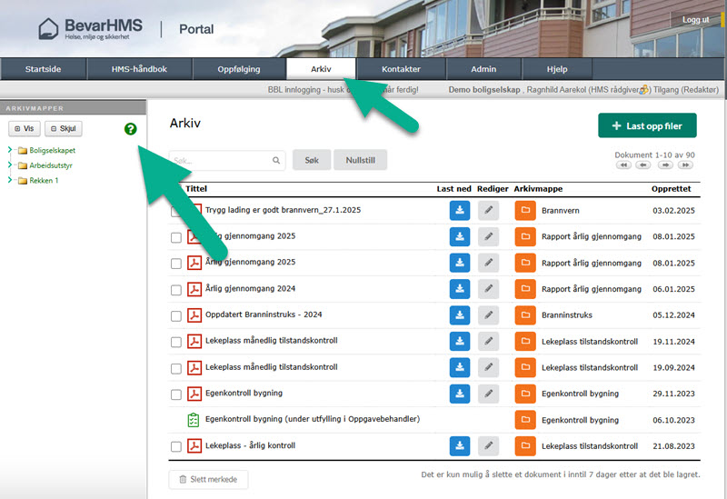
Task: Click into the Søk search field
Action: point(222,161)
